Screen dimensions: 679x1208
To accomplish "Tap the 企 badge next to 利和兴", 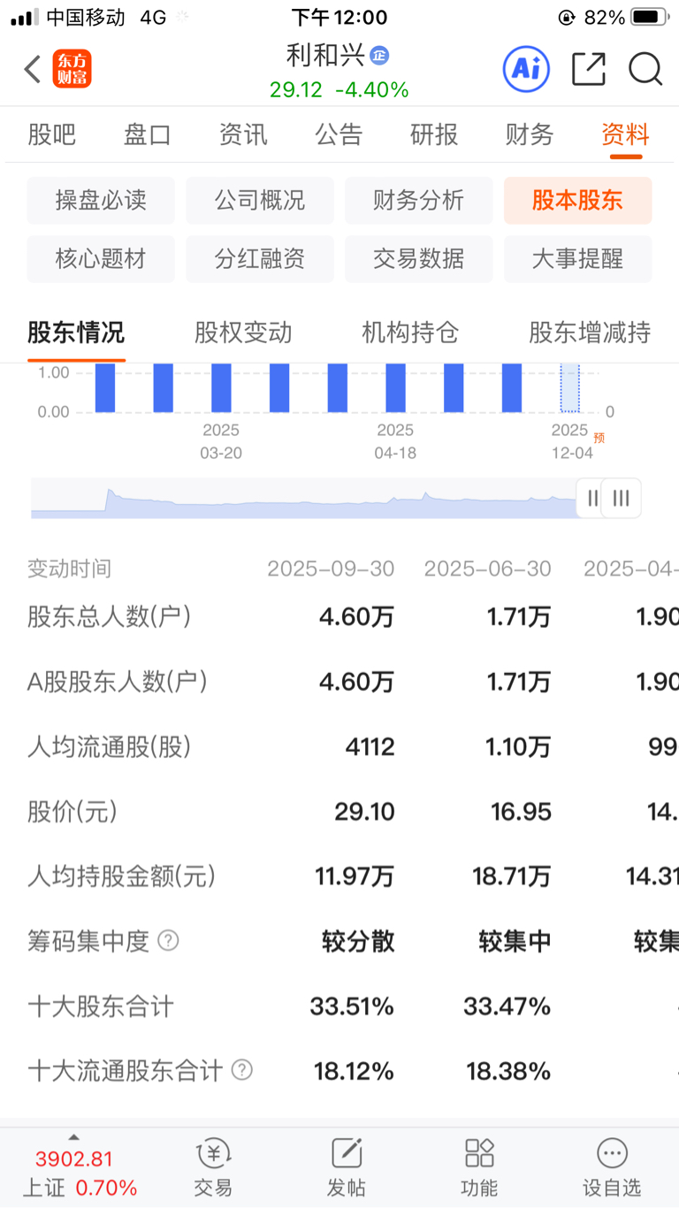I will (x=379, y=56).
